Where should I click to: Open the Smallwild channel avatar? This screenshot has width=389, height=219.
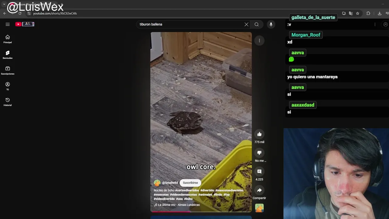pyautogui.click(x=157, y=183)
